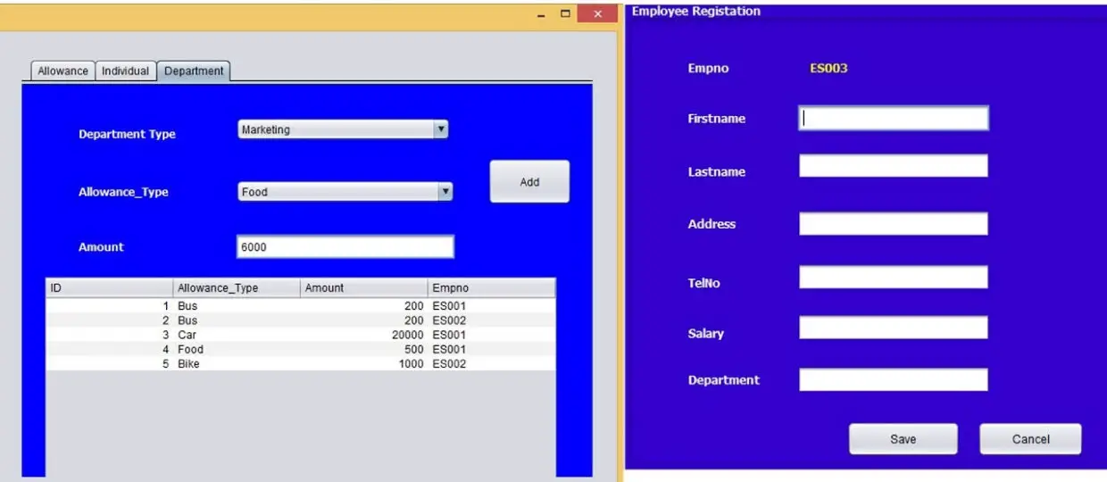
Task: Click the Salary input field
Action: 893,328
